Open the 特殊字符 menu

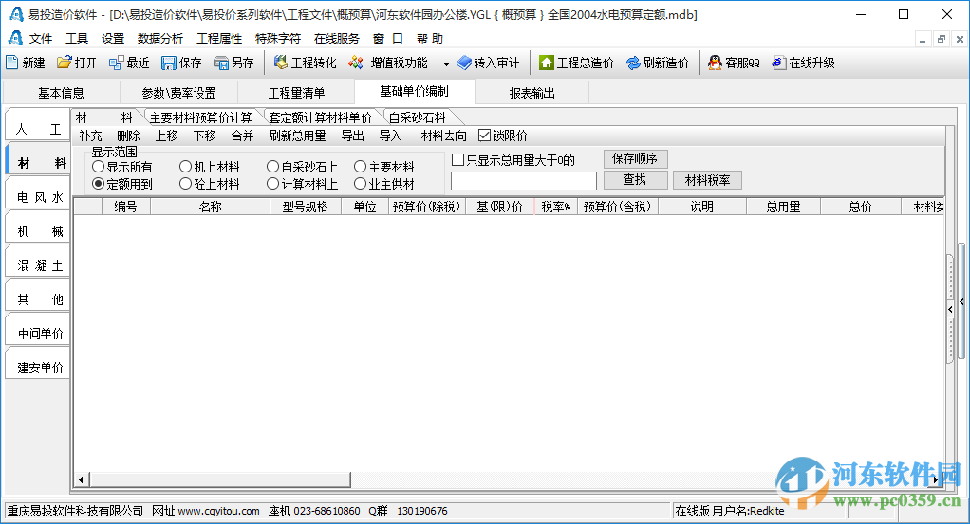pos(278,38)
